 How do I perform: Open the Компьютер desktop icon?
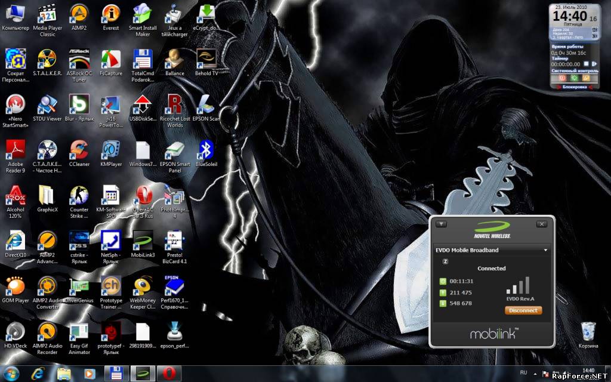point(15,17)
